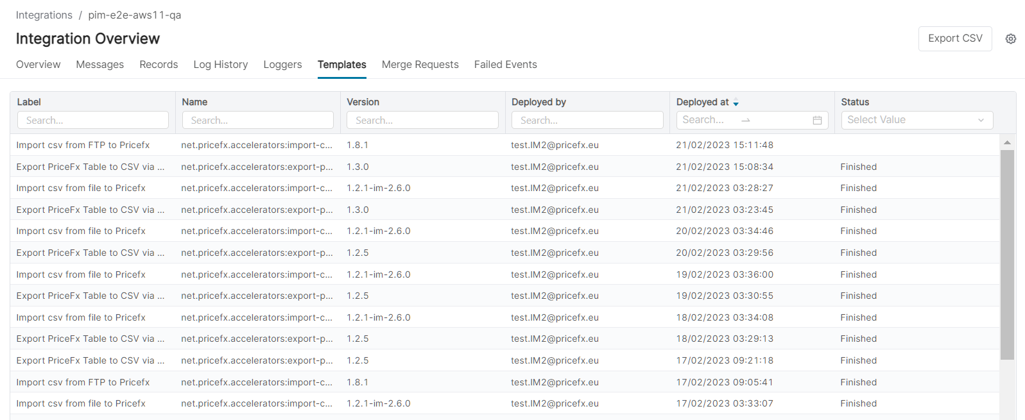Toggle the Deployed at sort arrow
This screenshot has width=1025, height=420.
coord(736,103)
